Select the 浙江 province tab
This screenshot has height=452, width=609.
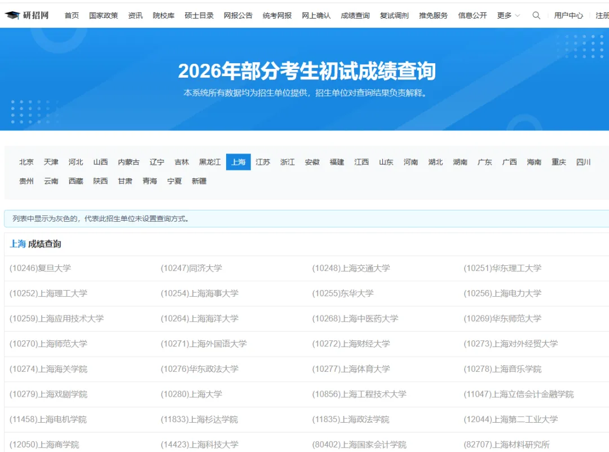[x=288, y=162]
